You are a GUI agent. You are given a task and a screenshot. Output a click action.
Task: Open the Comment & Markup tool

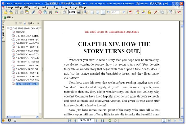click(x=137, y=12)
